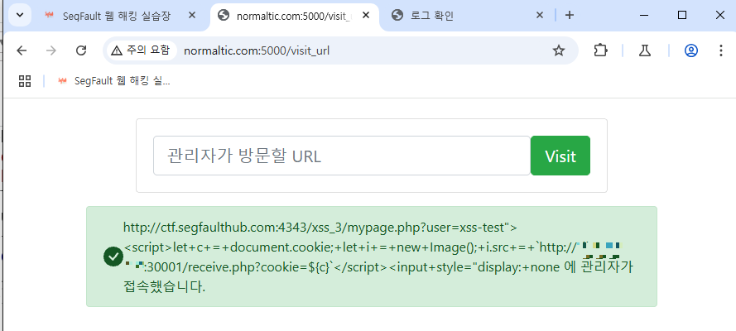The width and height of the screenshot is (736, 331).
Task: Go forward to the next page
Action: point(51,50)
